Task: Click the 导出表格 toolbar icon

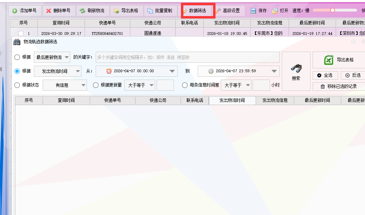Action: click(116, 11)
